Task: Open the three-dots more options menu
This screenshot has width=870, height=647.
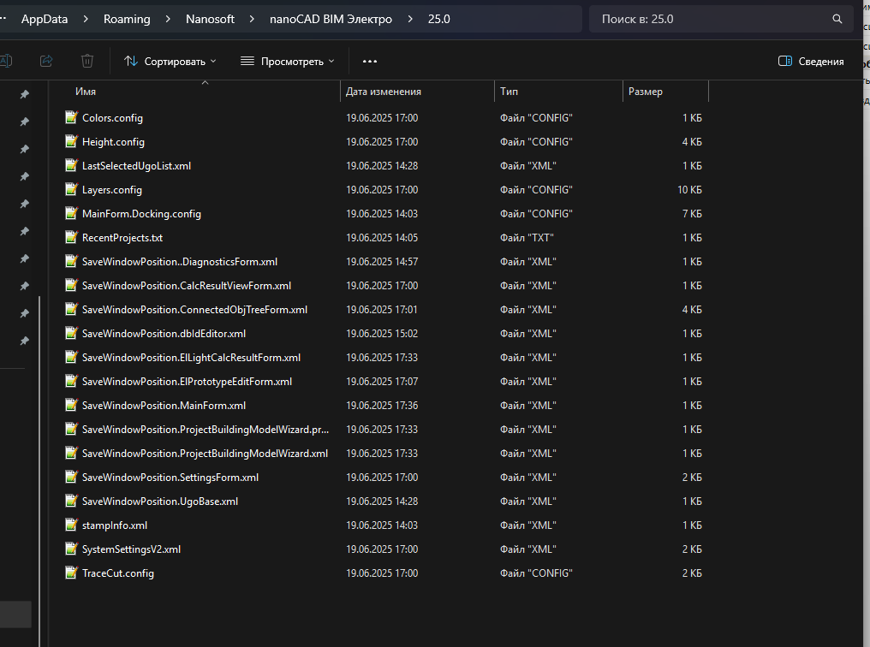Action: [x=370, y=61]
